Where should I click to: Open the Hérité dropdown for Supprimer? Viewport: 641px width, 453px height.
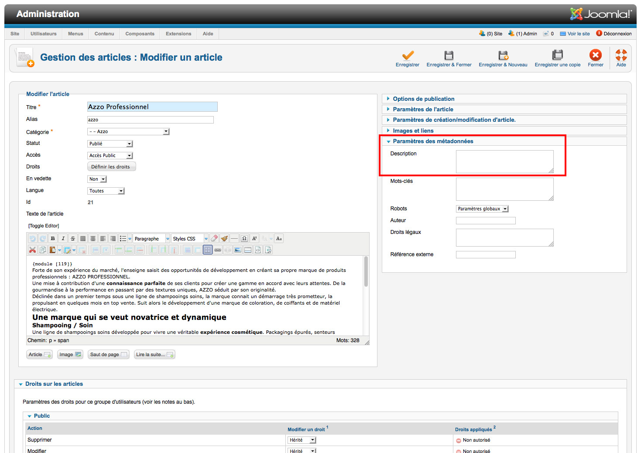pyautogui.click(x=302, y=440)
